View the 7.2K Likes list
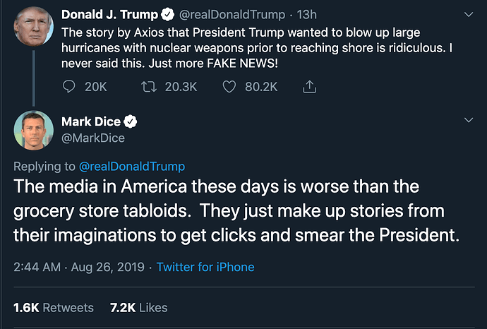This screenshot has height=329, width=487. point(138,308)
